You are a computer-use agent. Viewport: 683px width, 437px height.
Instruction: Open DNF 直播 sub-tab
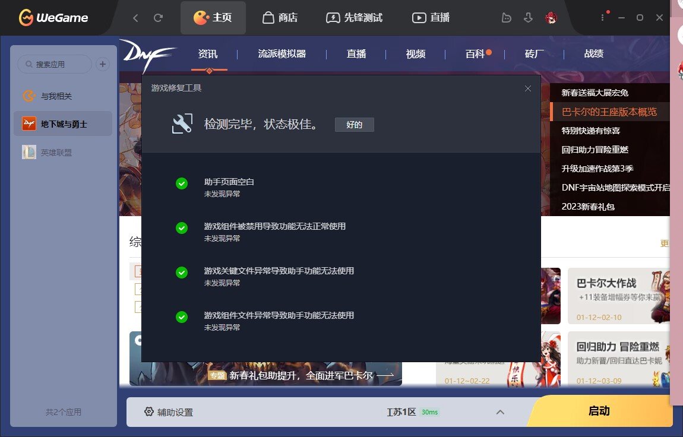(356, 54)
